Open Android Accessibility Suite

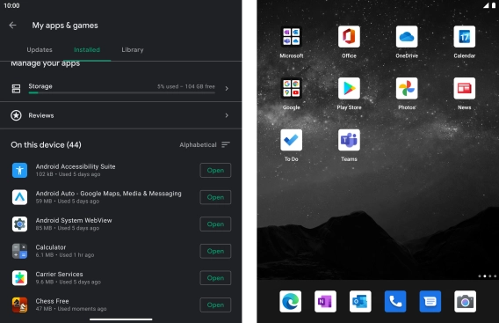(215, 170)
